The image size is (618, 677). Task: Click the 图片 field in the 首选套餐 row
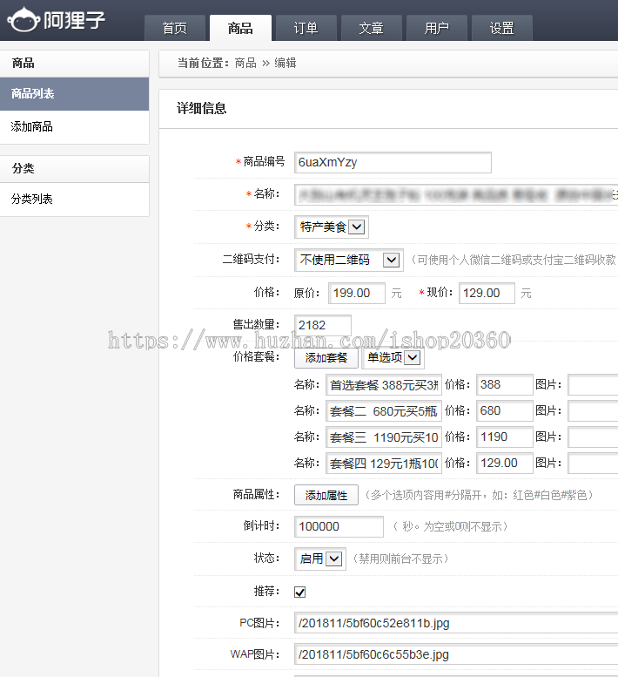click(593, 385)
